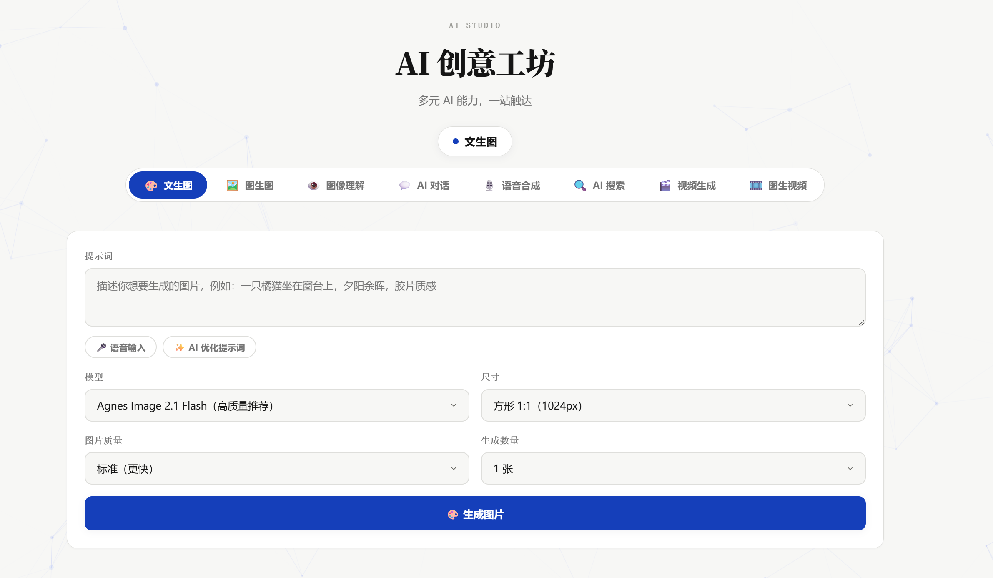993x578 pixels.
Task: Click the AI 优化提示词 button label
Action: [x=217, y=347]
